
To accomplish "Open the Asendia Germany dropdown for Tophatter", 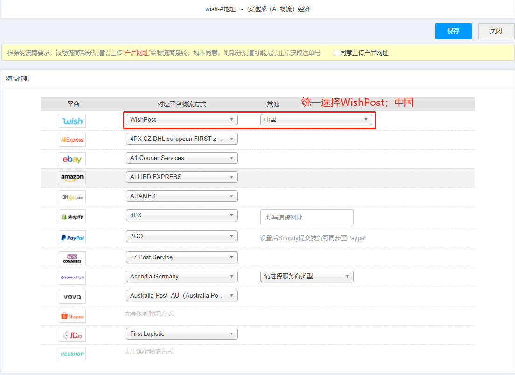I will tap(181, 277).
